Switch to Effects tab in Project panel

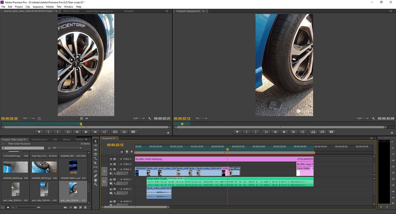[66, 139]
